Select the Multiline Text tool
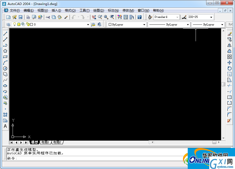Image resolution: width=235 pixels, height=169 pixels. (5, 126)
